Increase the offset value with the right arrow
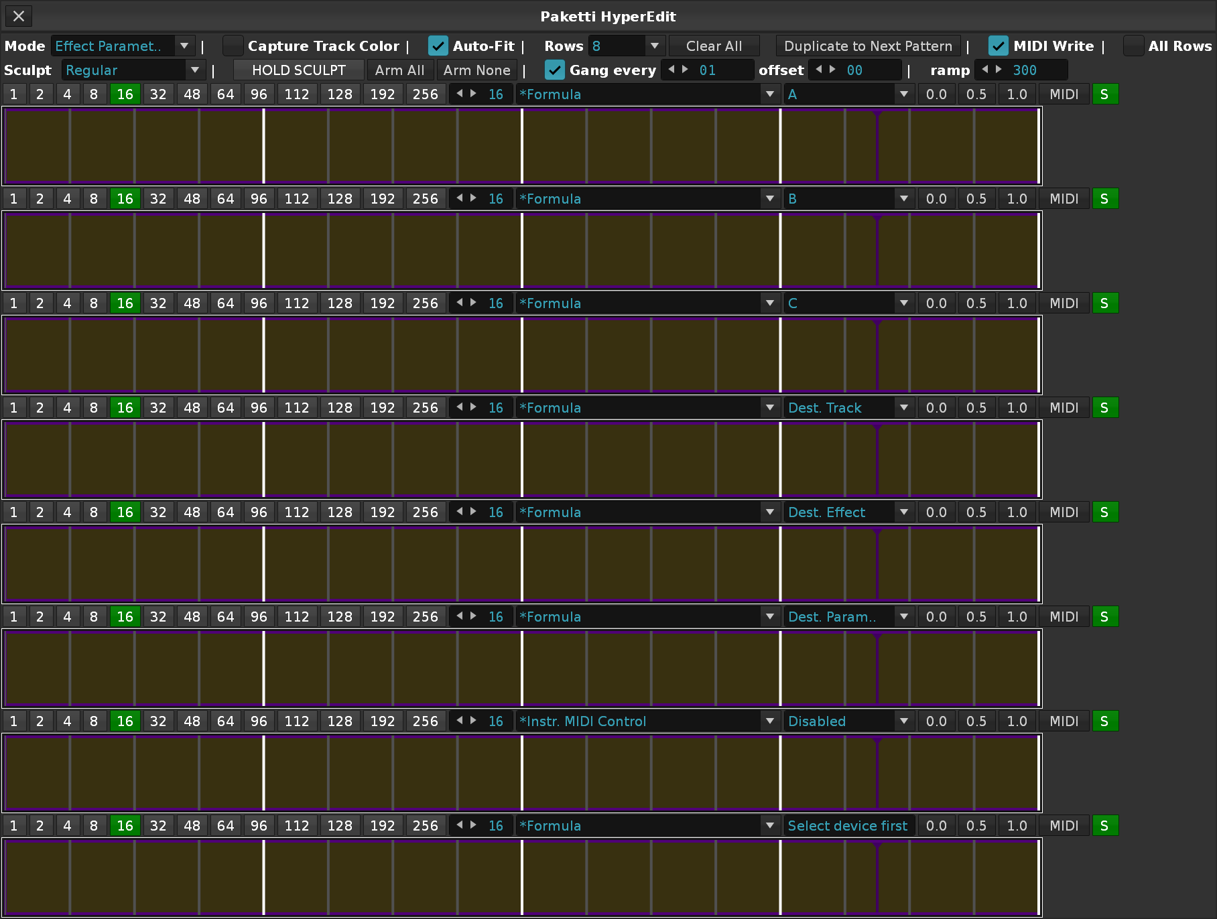This screenshot has height=919, width=1217. point(832,70)
